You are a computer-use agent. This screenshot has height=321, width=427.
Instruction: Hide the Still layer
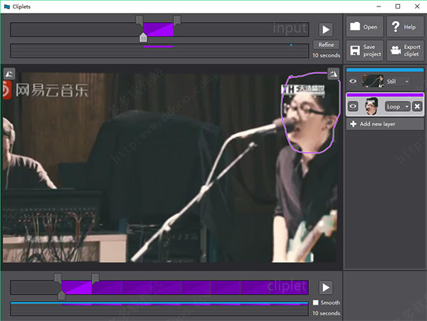pyautogui.click(x=353, y=81)
